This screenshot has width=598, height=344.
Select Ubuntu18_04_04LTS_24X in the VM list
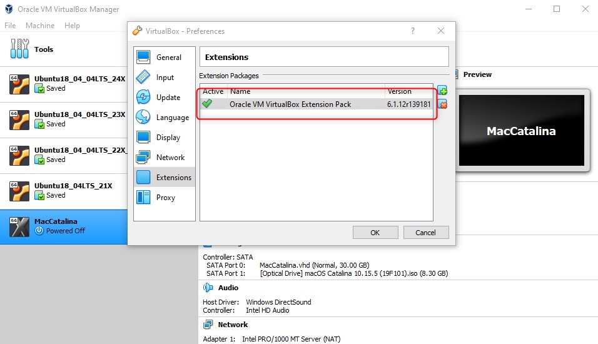(64, 84)
